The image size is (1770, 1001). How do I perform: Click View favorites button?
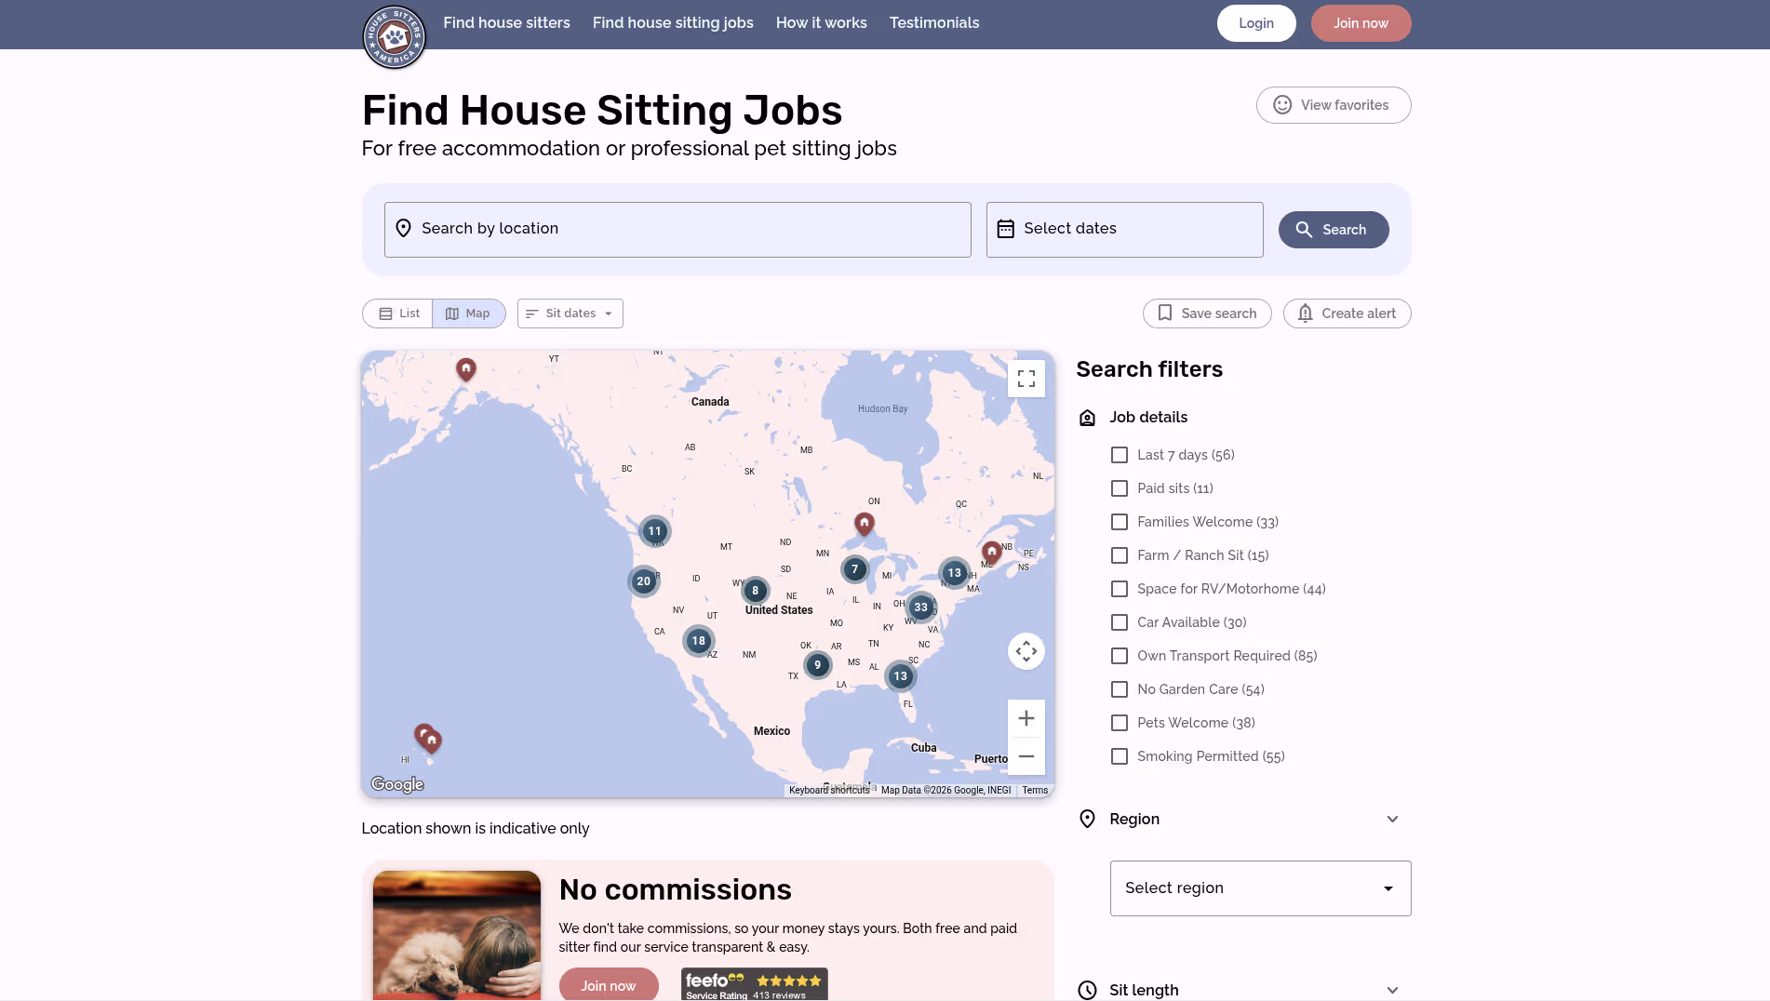coord(1334,105)
